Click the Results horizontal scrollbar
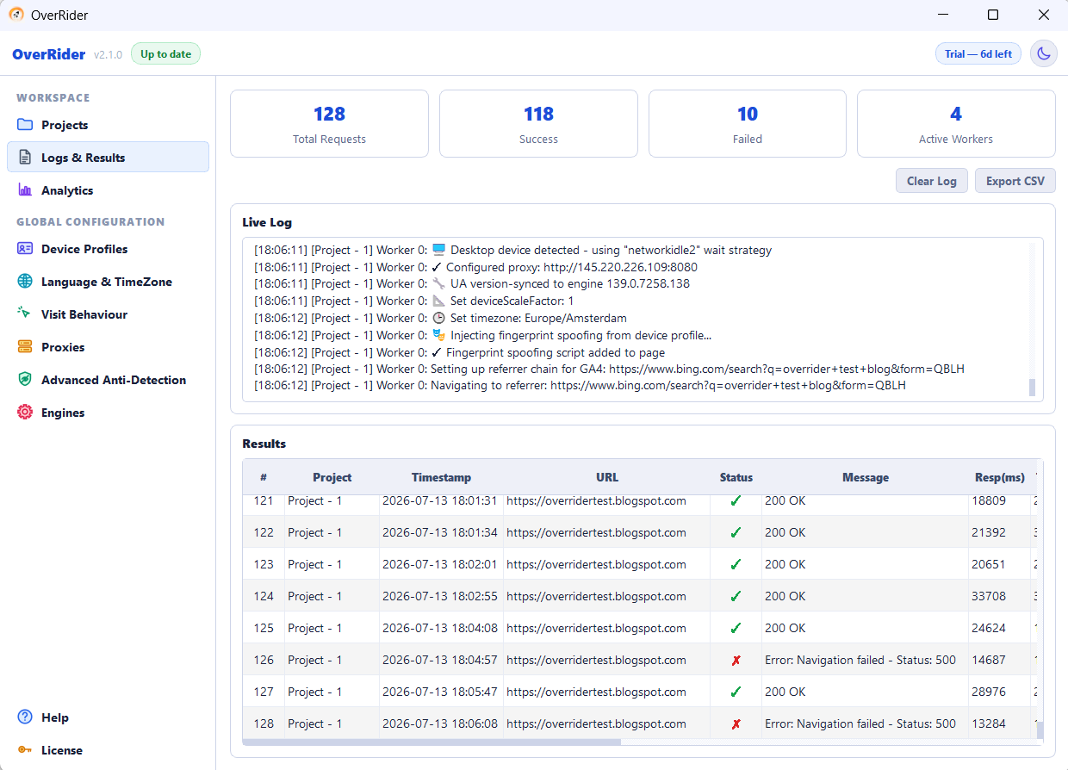 pyautogui.click(x=432, y=742)
